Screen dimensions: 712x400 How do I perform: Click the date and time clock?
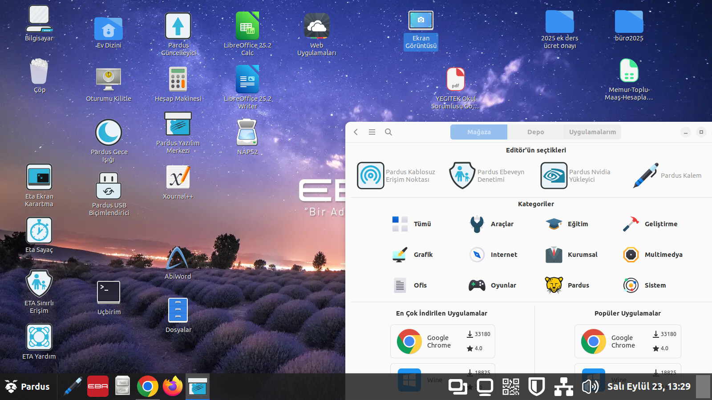[649, 387]
